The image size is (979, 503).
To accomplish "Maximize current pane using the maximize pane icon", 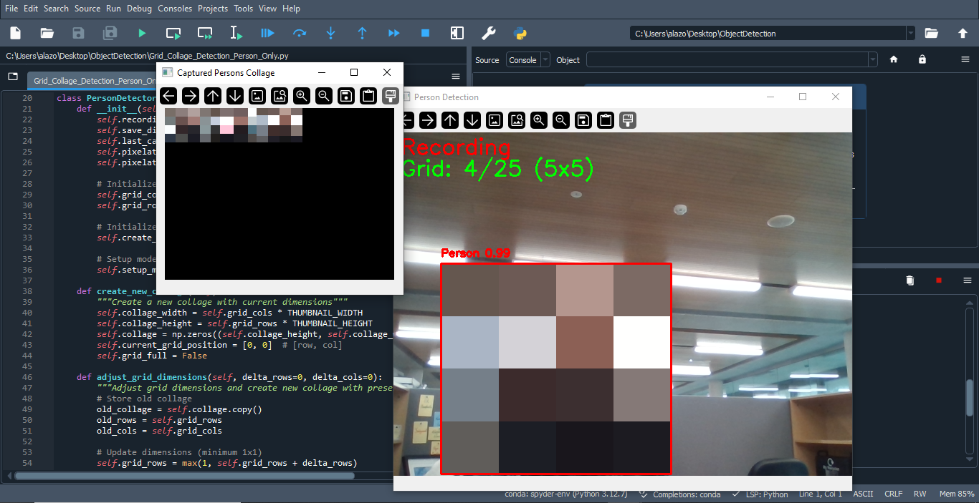I will click(x=457, y=33).
